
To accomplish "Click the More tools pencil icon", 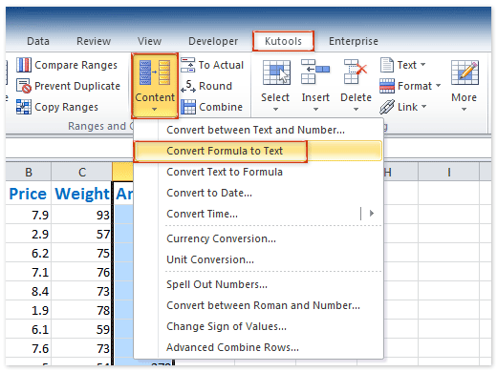I will point(465,72).
